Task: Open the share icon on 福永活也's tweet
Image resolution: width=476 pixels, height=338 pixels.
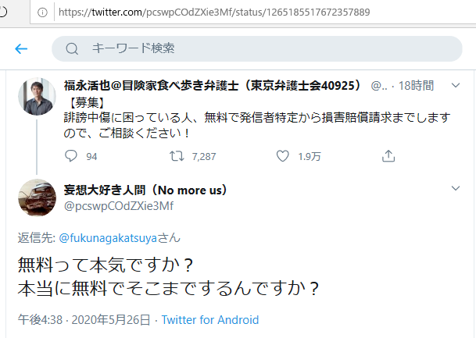Action: [x=388, y=156]
